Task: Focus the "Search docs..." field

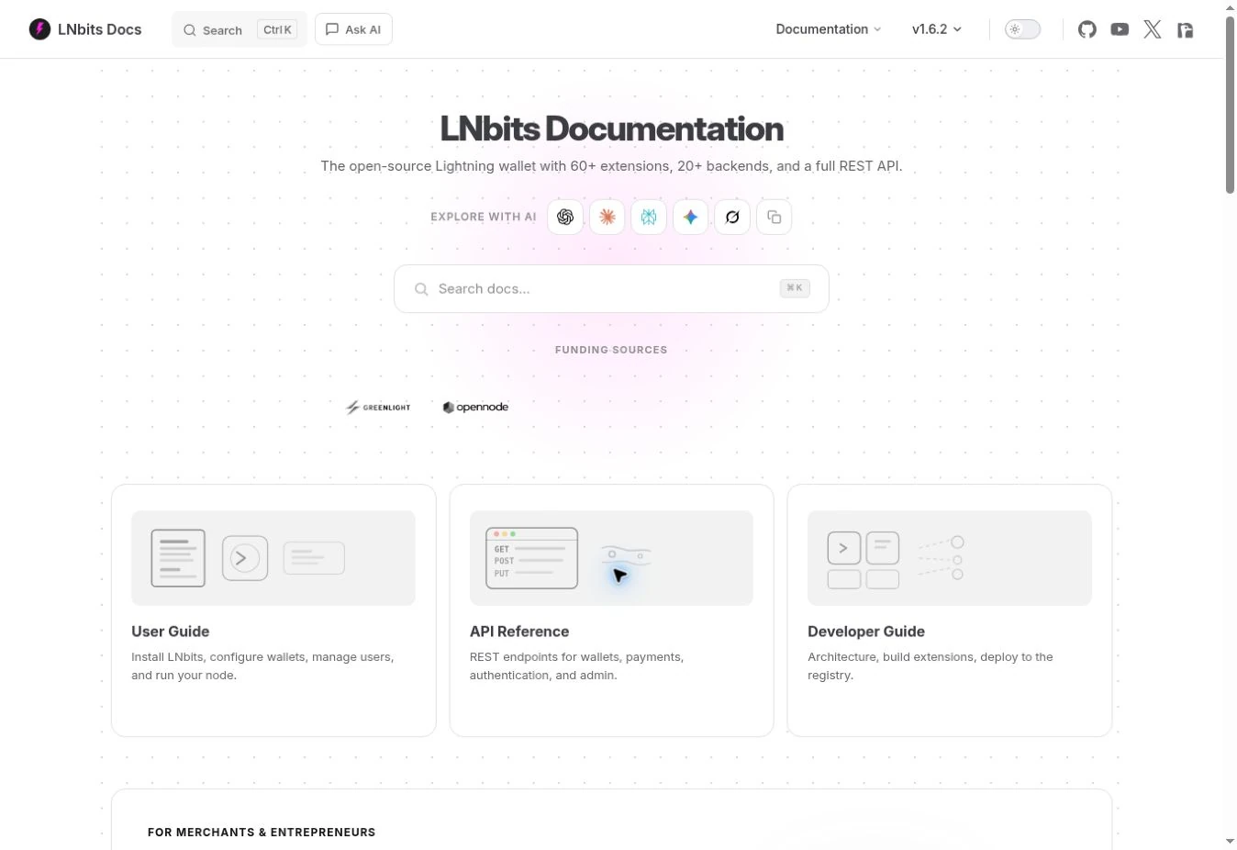Action: pos(611,289)
